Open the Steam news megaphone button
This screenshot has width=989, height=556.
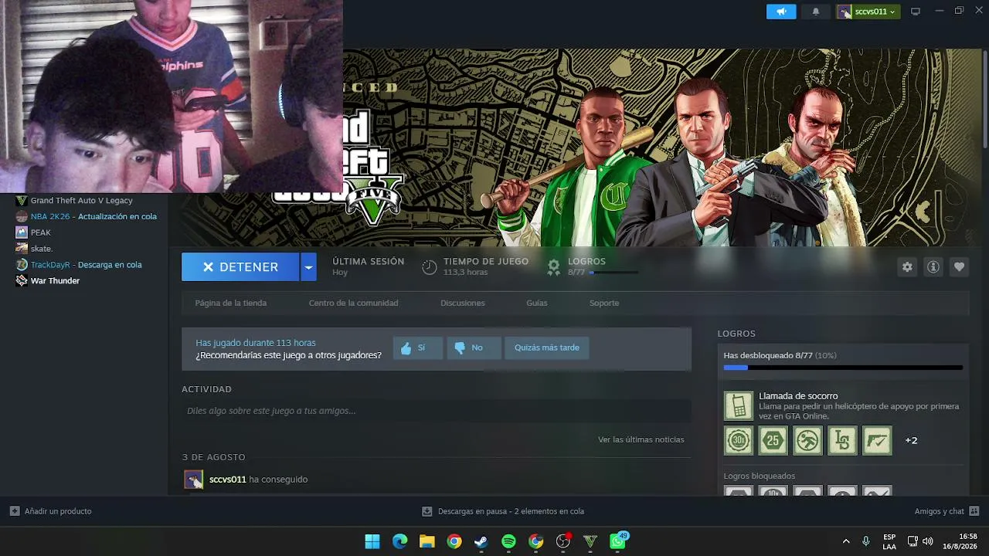coord(781,12)
